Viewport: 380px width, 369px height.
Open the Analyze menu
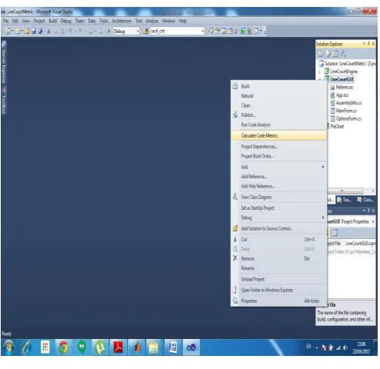point(152,21)
